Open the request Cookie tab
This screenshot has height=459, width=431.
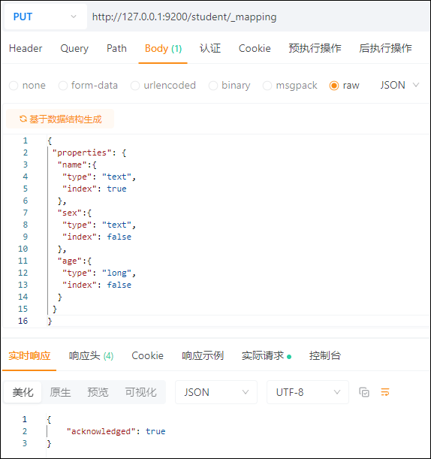click(255, 48)
